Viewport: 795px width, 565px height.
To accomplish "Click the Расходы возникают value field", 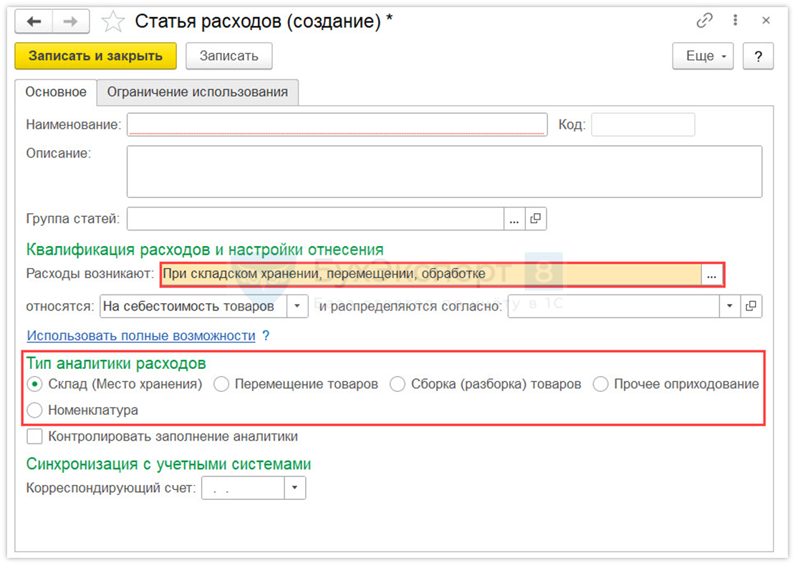I will point(431,275).
